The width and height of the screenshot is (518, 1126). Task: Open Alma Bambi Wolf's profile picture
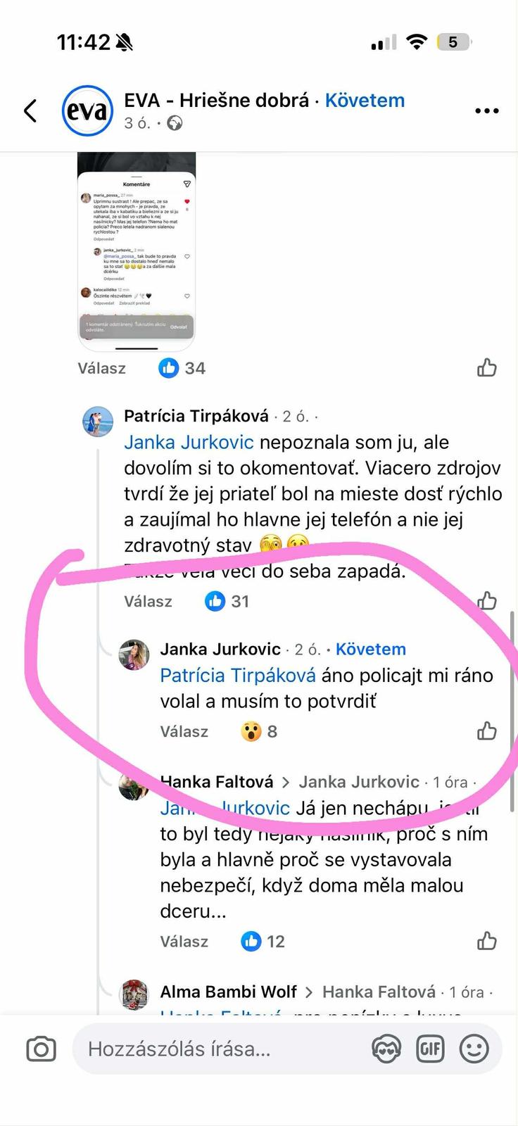point(134,993)
